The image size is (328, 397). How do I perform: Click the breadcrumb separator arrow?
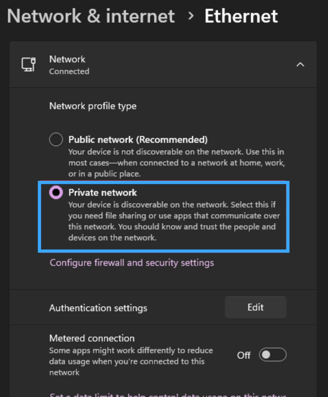point(191,16)
